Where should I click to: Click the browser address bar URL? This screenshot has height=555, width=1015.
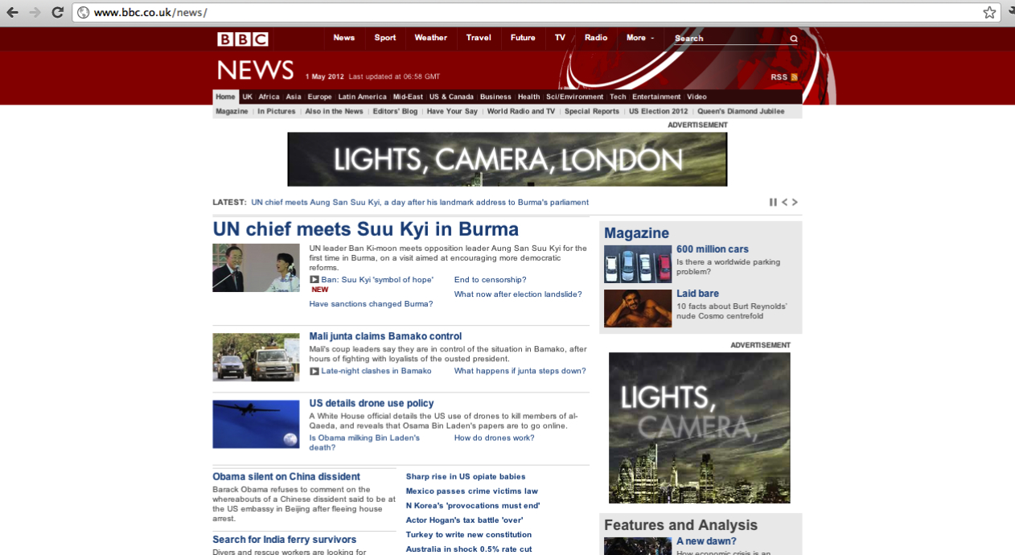click(150, 12)
